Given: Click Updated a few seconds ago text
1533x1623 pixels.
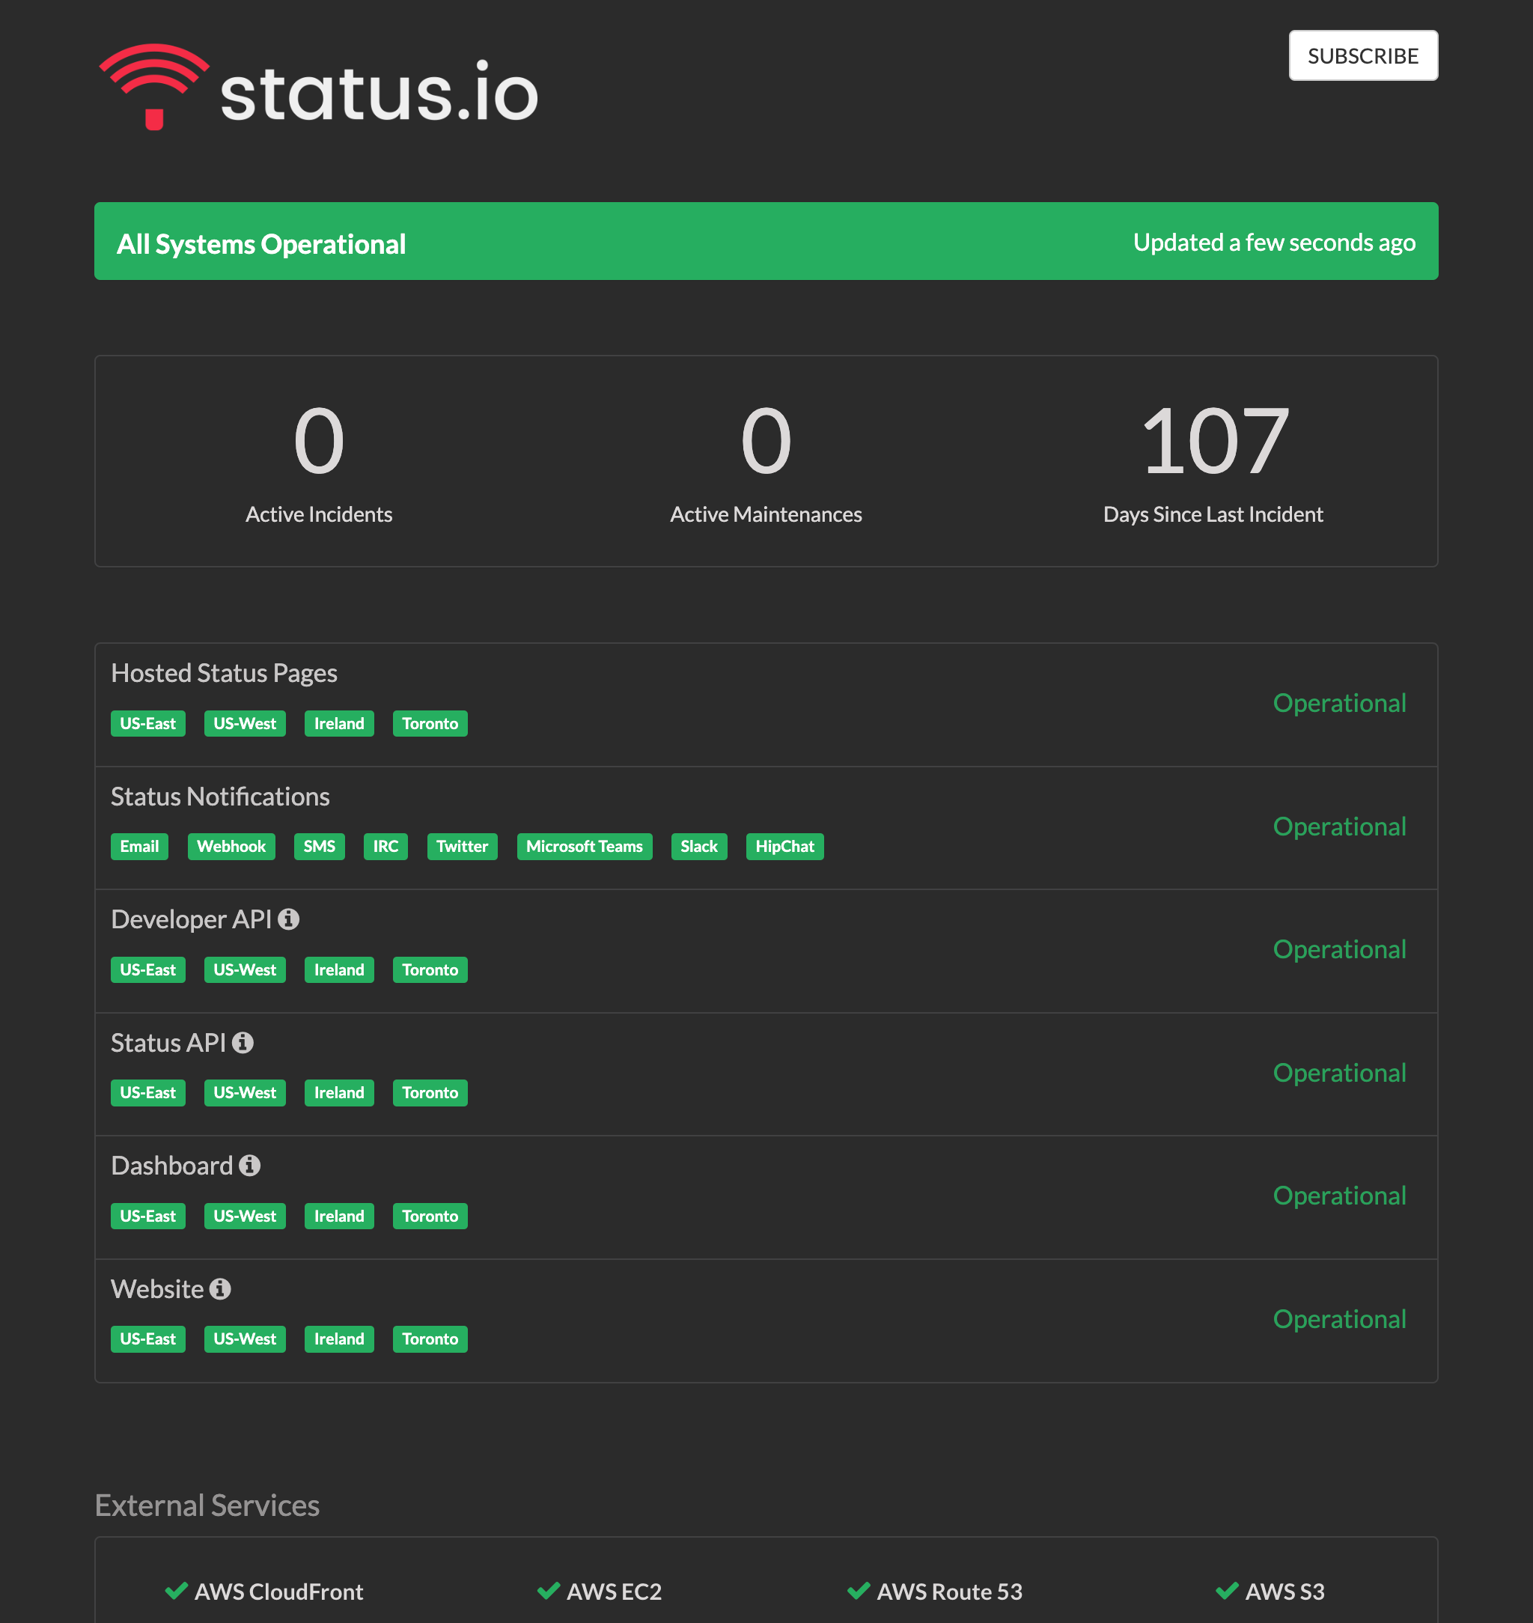Looking at the screenshot, I should click(x=1274, y=243).
